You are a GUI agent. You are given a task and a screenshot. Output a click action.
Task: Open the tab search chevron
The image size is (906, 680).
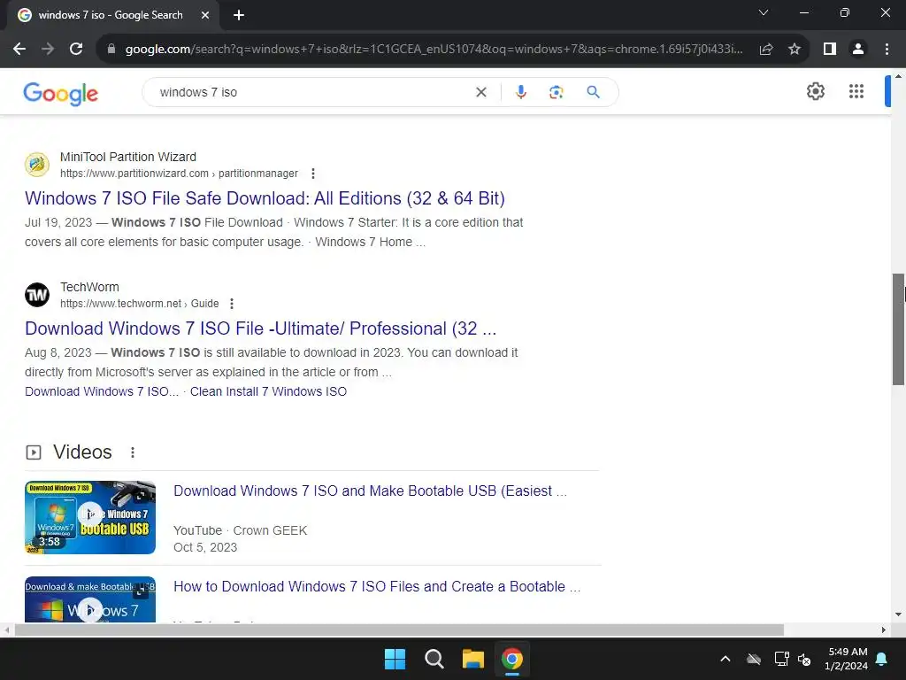pos(764,12)
